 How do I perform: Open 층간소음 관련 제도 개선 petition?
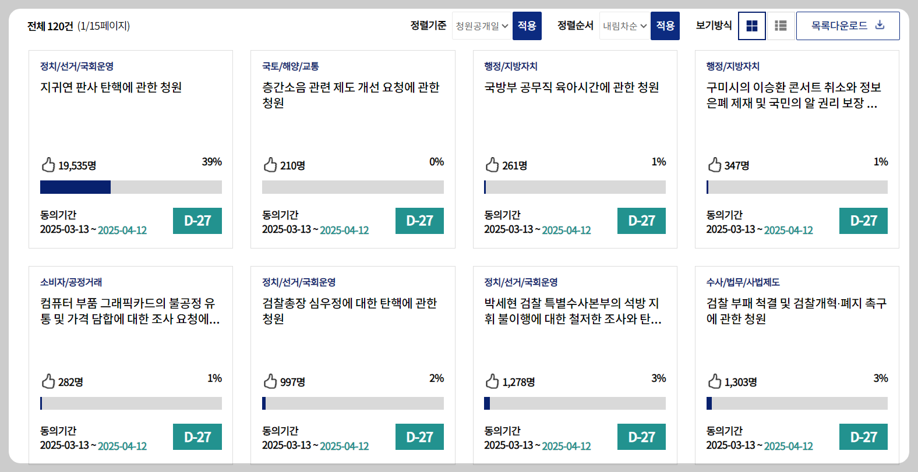pyautogui.click(x=351, y=95)
